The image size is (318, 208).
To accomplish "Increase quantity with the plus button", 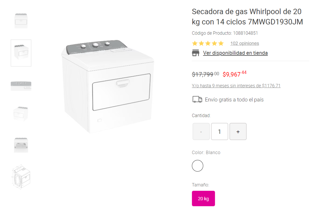I will 238,131.
